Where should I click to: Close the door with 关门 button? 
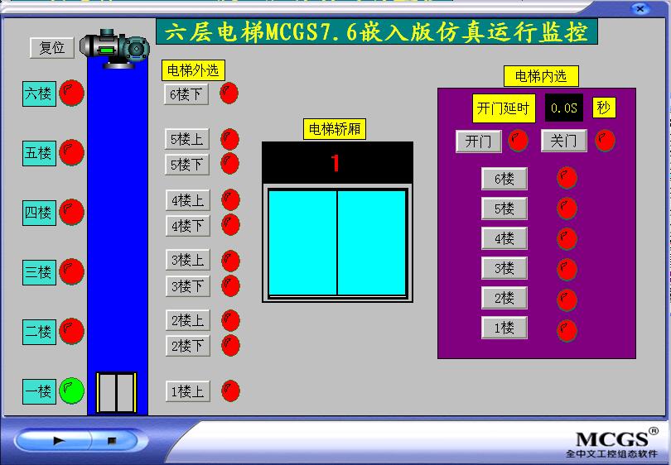pyautogui.click(x=563, y=141)
